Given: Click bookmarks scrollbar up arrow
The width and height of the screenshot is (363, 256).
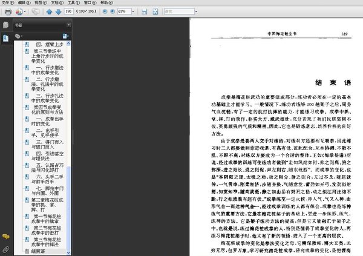Looking at the screenshot, I should pos(68,44).
